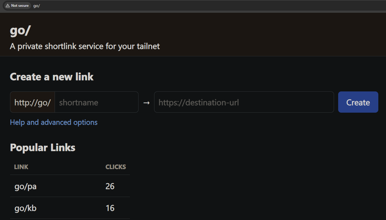This screenshot has height=220, width=386.
Task: Click the Popular Links section heading
Action: 42,147
